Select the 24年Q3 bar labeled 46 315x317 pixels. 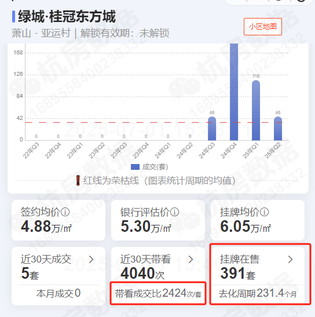click(x=212, y=129)
